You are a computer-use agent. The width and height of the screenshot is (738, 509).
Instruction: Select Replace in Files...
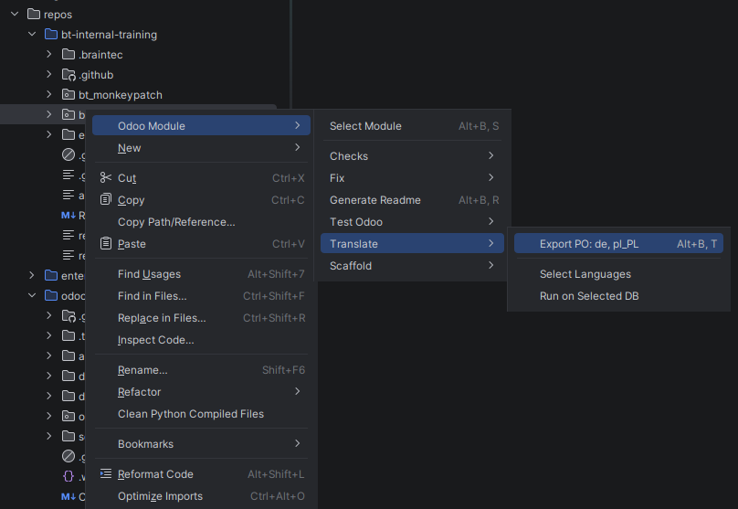coord(202,318)
